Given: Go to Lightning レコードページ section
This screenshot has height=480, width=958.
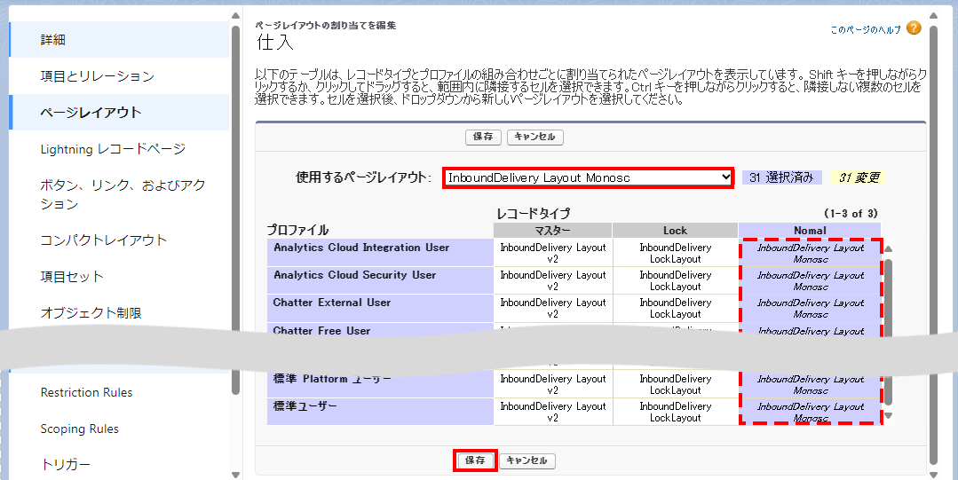Looking at the screenshot, I should coord(113,148).
